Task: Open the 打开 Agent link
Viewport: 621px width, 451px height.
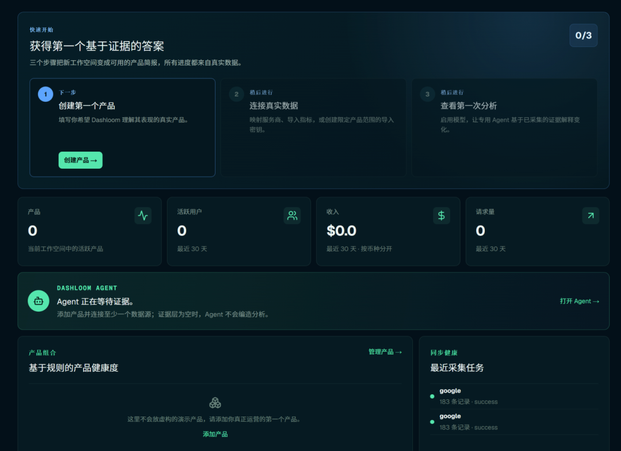Action: coord(580,301)
